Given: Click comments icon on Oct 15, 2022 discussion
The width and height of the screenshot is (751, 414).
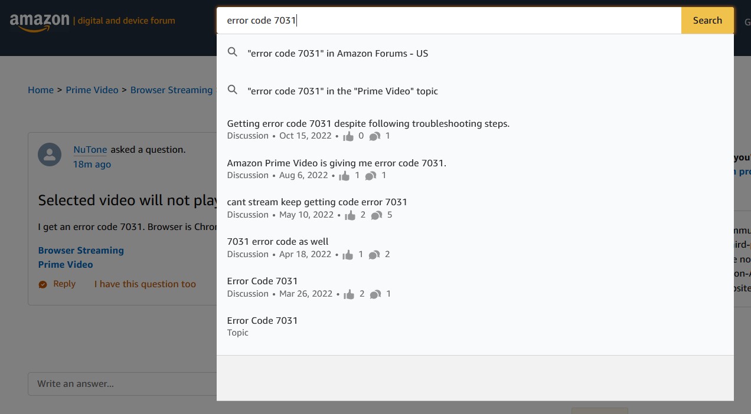Looking at the screenshot, I should pyautogui.click(x=375, y=136).
